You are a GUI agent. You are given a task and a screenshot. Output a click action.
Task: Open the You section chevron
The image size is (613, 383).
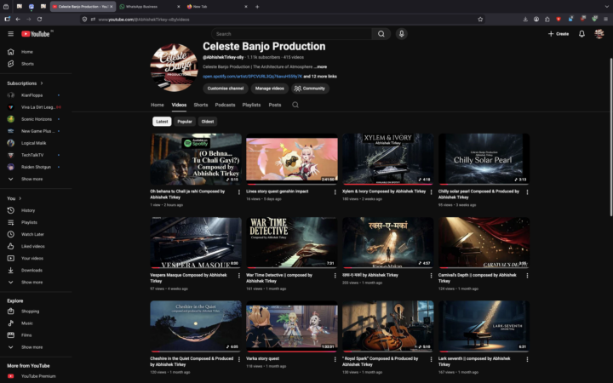(x=20, y=198)
